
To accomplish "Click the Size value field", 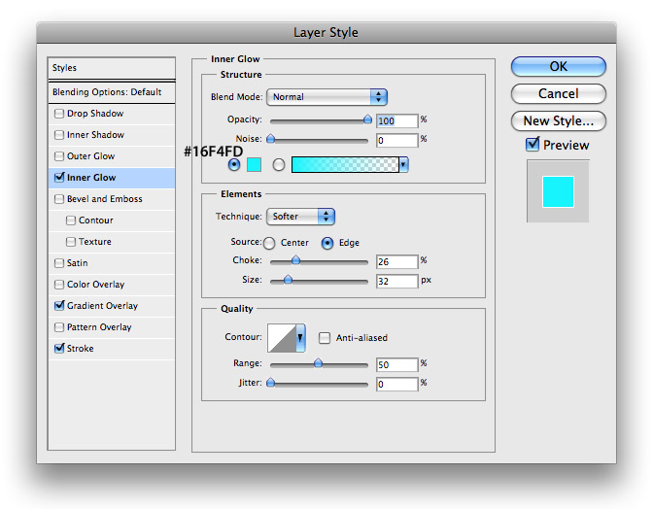I will tap(396, 282).
